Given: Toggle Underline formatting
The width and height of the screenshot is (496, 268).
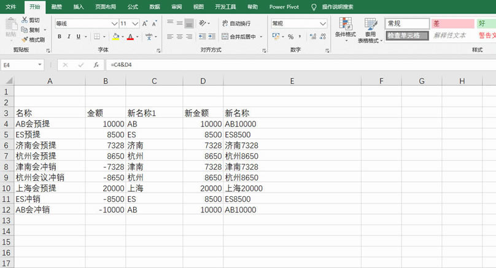Looking at the screenshot, I should [x=79, y=37].
